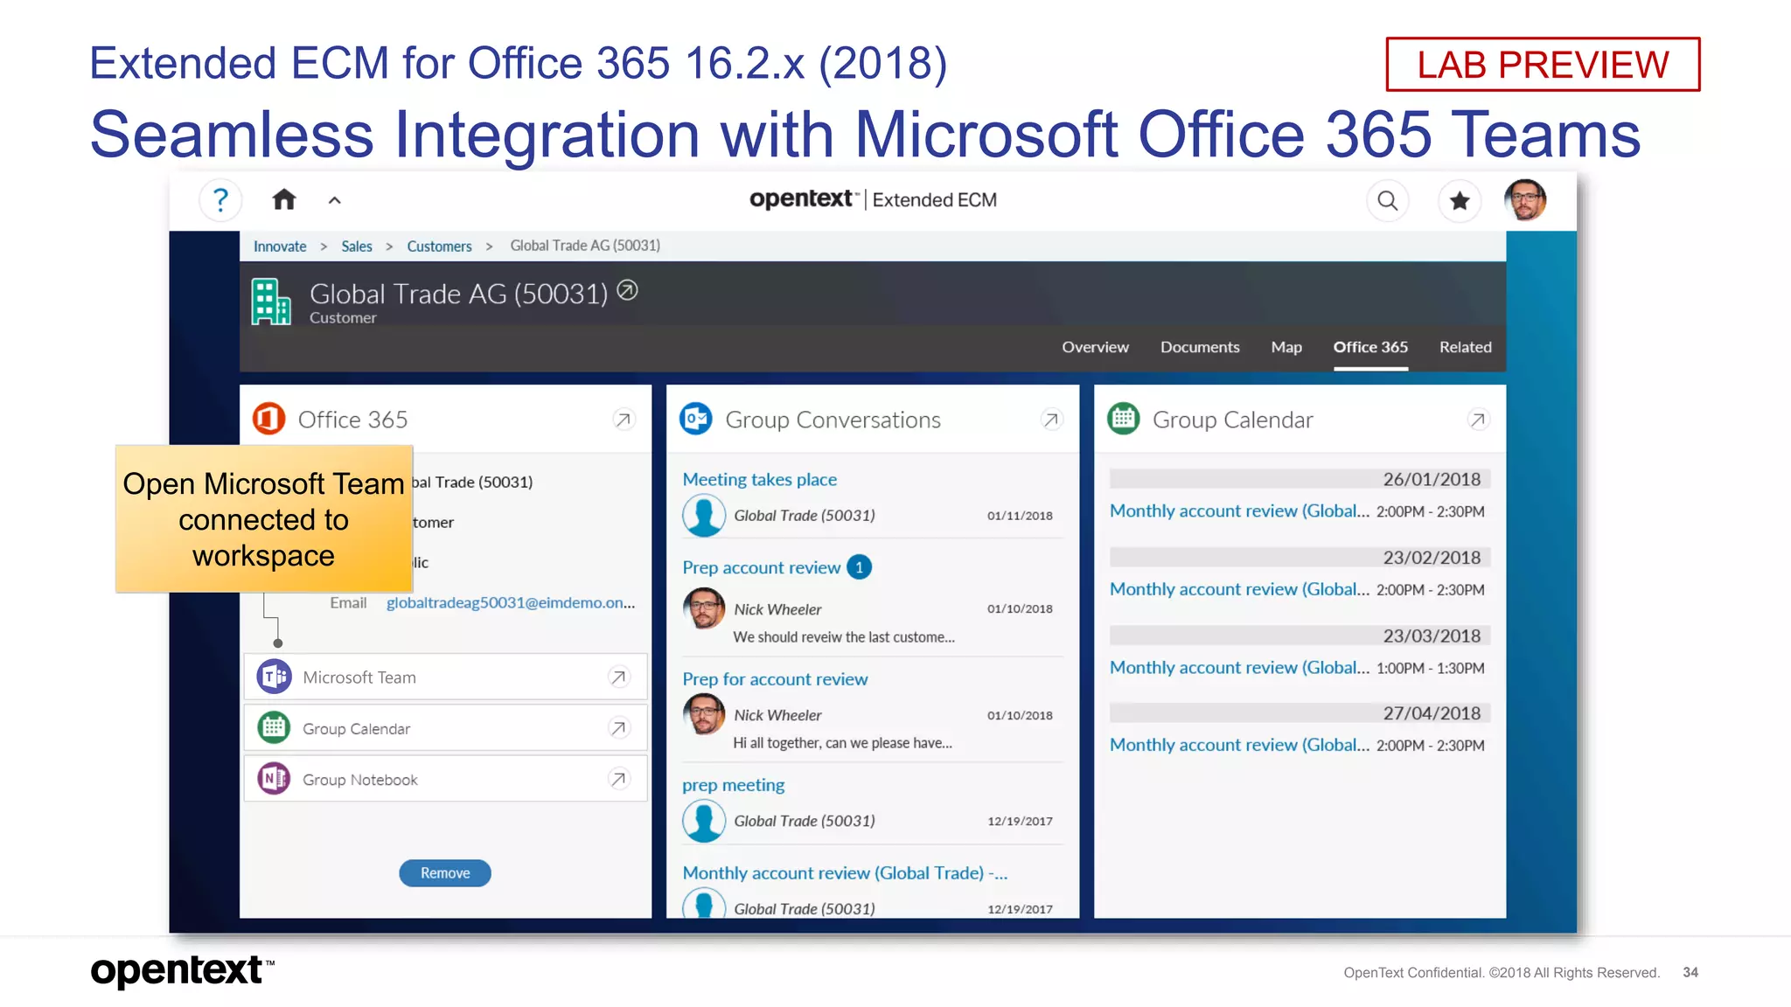
Task: Open Monthly account review on 23/02/2018
Action: tap(1239, 589)
